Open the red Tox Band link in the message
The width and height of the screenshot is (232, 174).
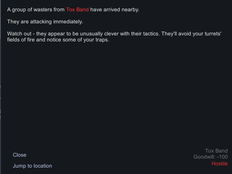pos(77,9)
